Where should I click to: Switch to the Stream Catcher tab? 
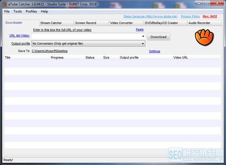tap(56, 23)
